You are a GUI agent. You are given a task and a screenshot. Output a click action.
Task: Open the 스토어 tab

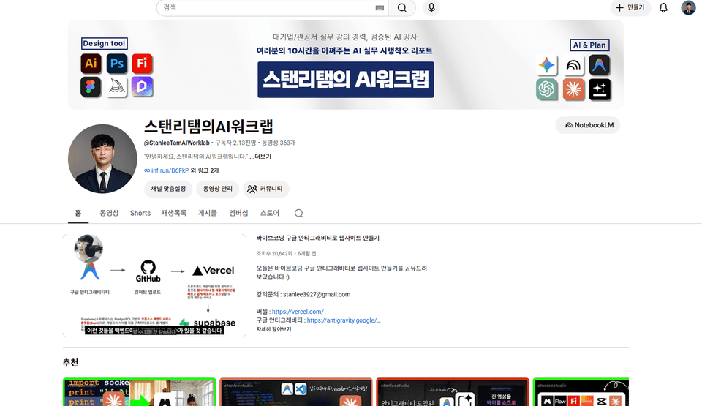(270, 213)
